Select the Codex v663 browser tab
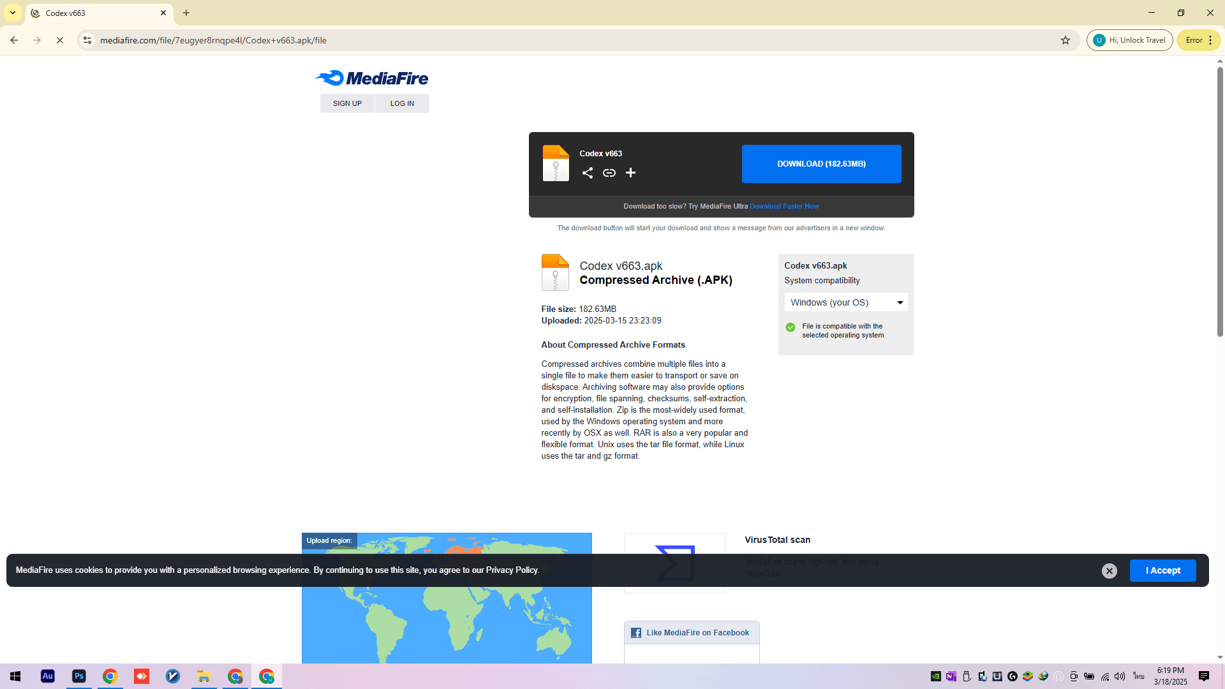 click(96, 13)
